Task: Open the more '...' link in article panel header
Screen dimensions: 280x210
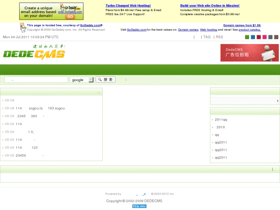Action: [99, 92]
